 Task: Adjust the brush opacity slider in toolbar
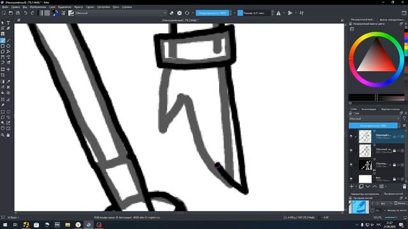(x=212, y=13)
